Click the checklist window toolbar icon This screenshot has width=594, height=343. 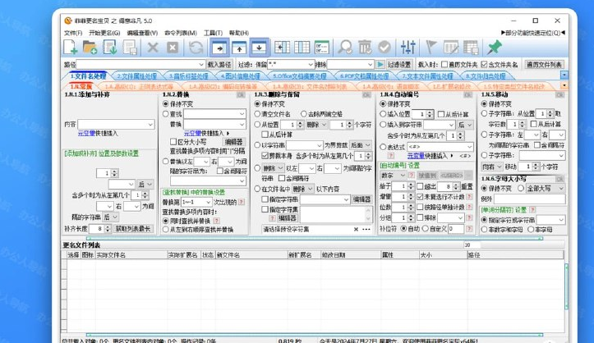(321, 48)
